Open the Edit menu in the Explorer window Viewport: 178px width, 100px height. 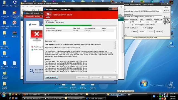pyautogui.click(x=27, y=7)
